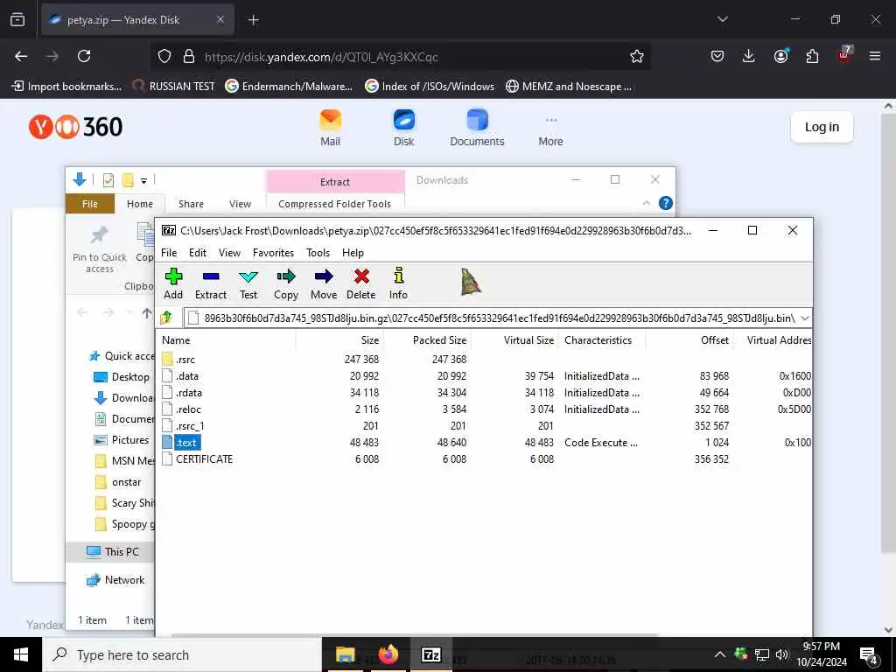Click Import bookmarks link
The width and height of the screenshot is (896, 672).
point(66,87)
